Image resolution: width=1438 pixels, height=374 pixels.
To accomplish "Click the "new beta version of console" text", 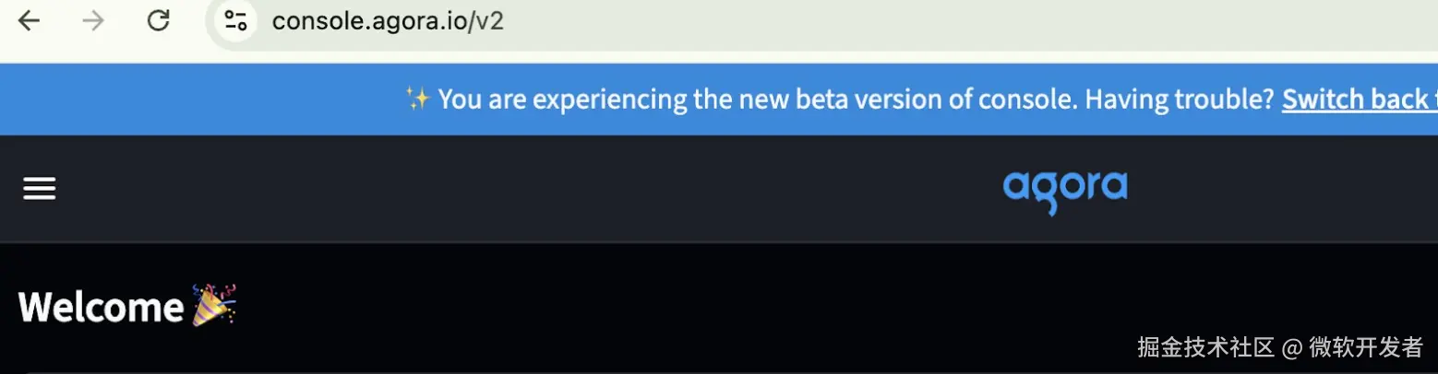I will (881, 99).
